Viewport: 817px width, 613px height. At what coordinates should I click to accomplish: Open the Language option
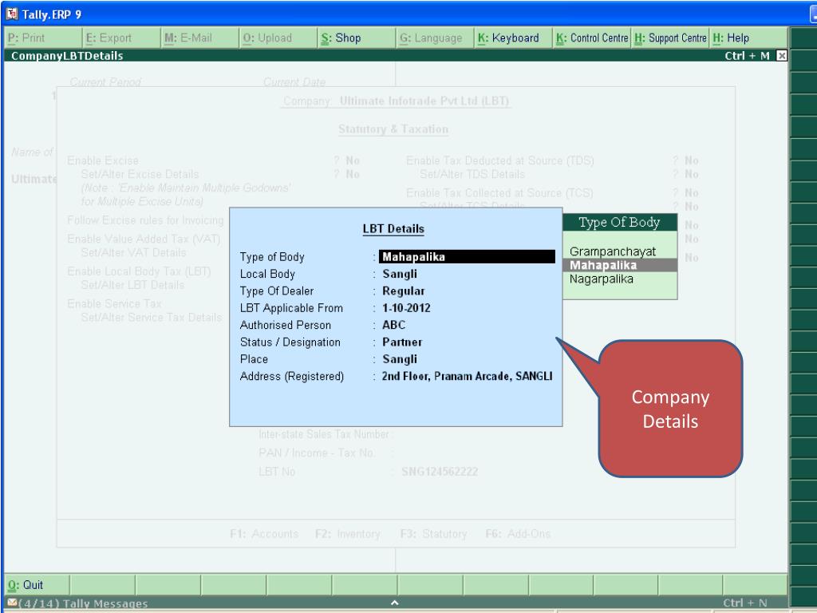click(436, 38)
